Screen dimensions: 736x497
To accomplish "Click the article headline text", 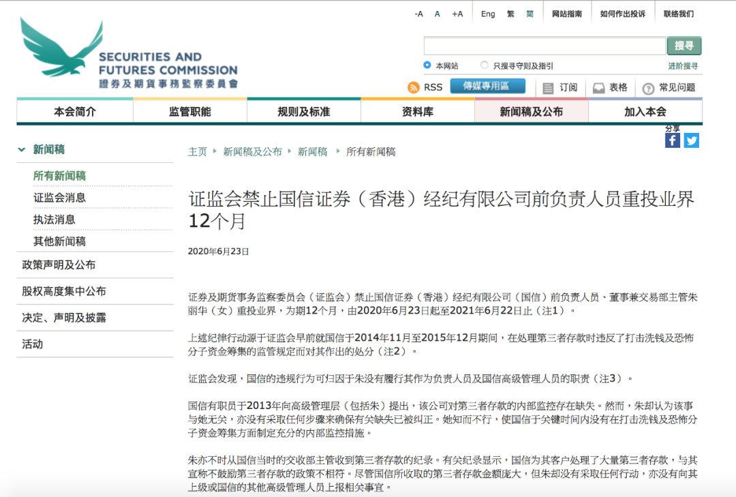I will [441, 210].
